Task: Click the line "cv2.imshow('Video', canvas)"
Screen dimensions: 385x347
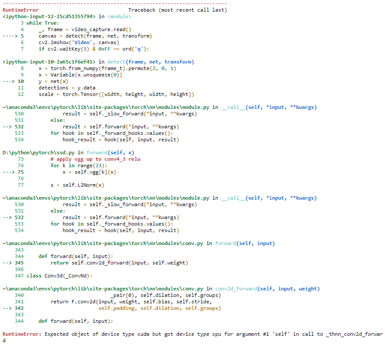Action: [x=79, y=42]
